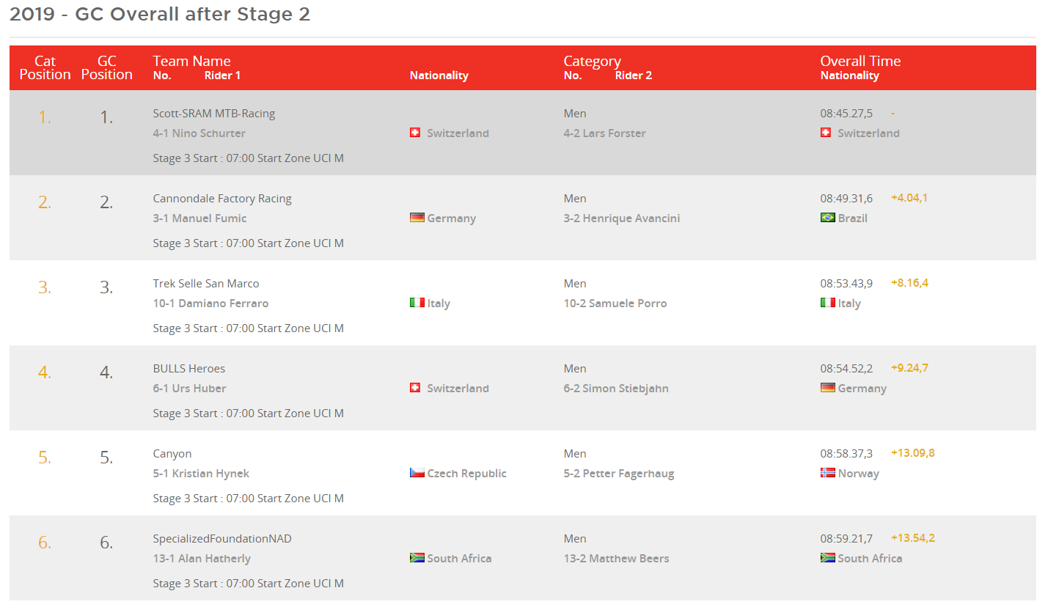Click the Czech Republic flag icon
Viewport: 1048px width, 610px height.
417,473
